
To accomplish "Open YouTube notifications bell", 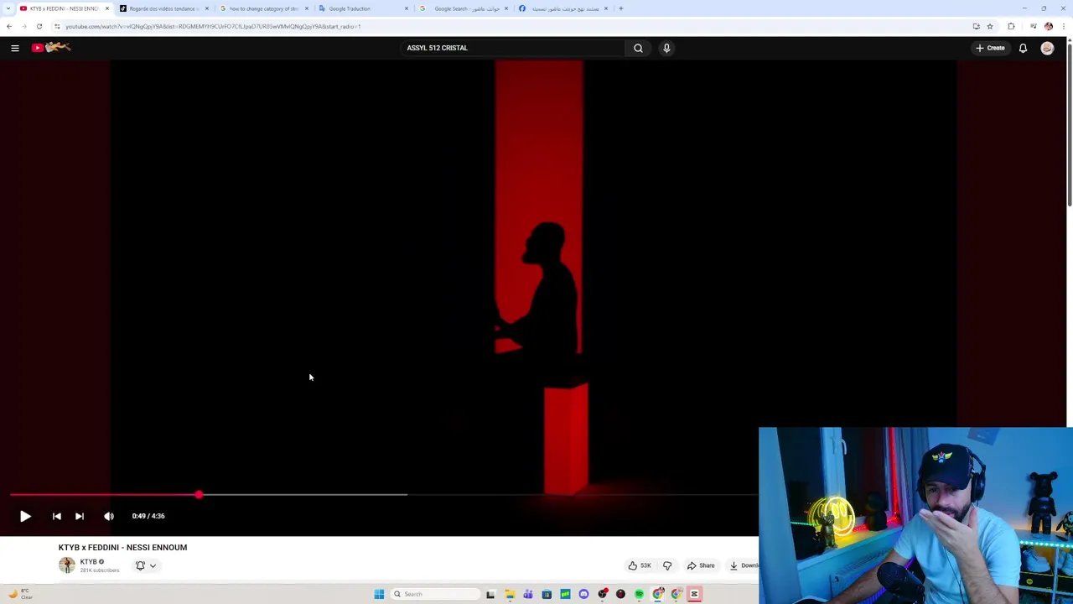I will 1023,48.
